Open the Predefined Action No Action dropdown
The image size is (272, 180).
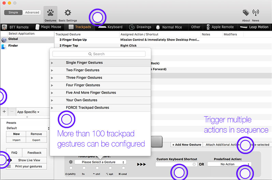[x=229, y=164]
